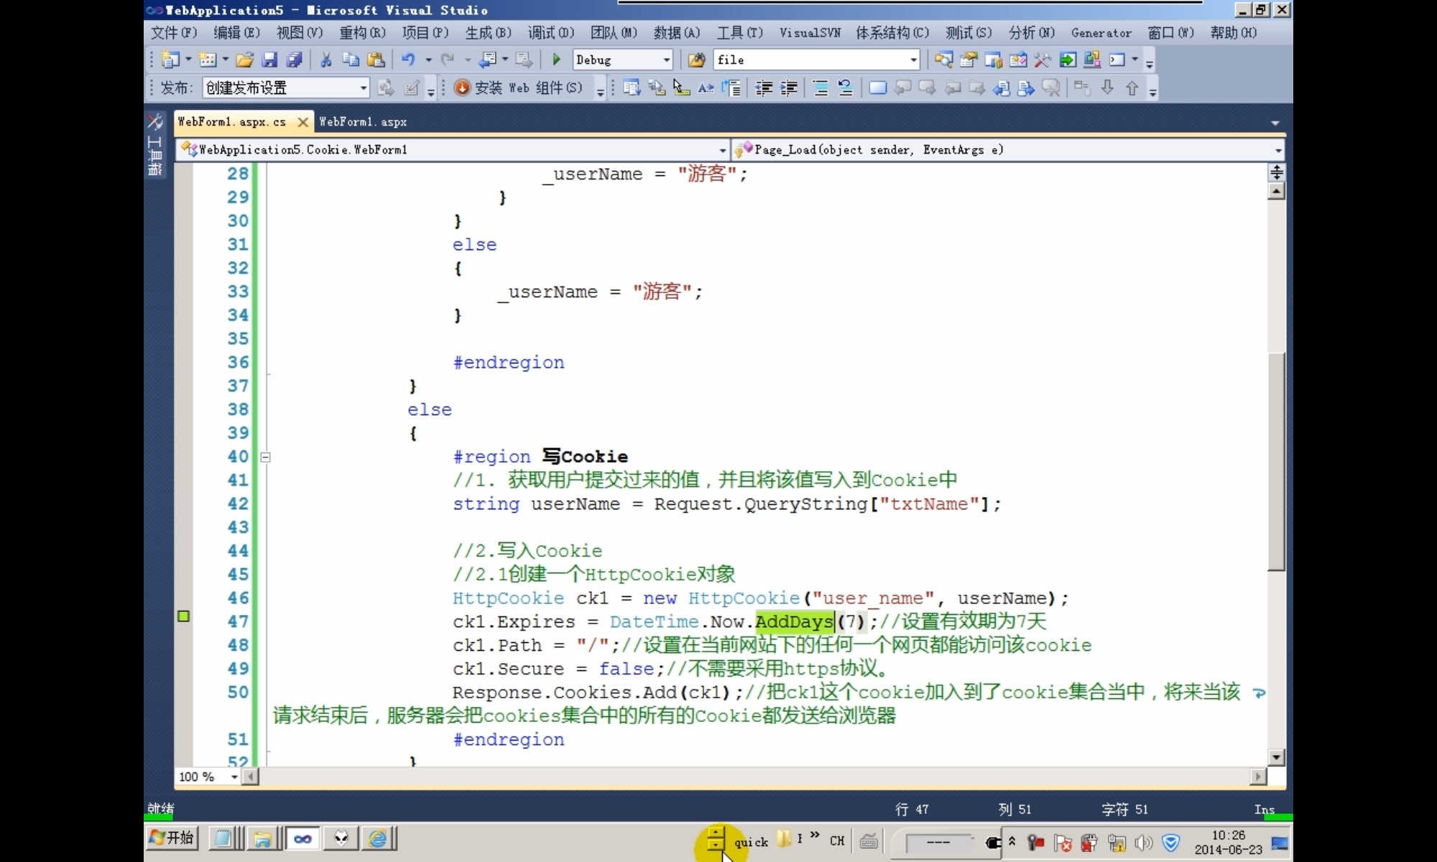Open the 调试(D) menu
The image size is (1437, 862).
(551, 33)
